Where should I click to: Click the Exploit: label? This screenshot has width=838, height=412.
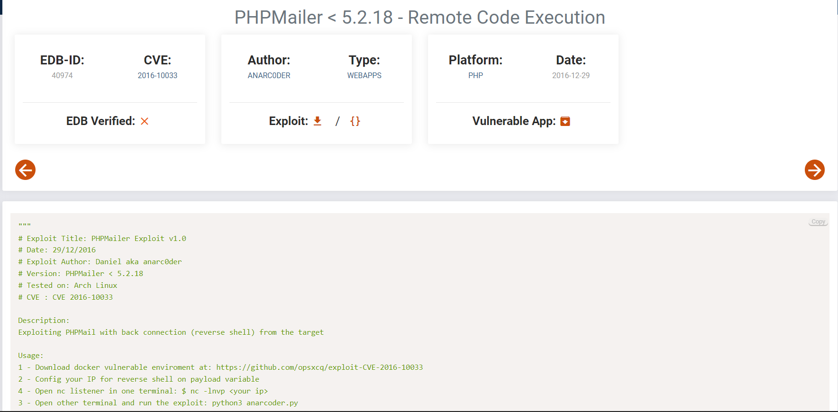tap(288, 121)
